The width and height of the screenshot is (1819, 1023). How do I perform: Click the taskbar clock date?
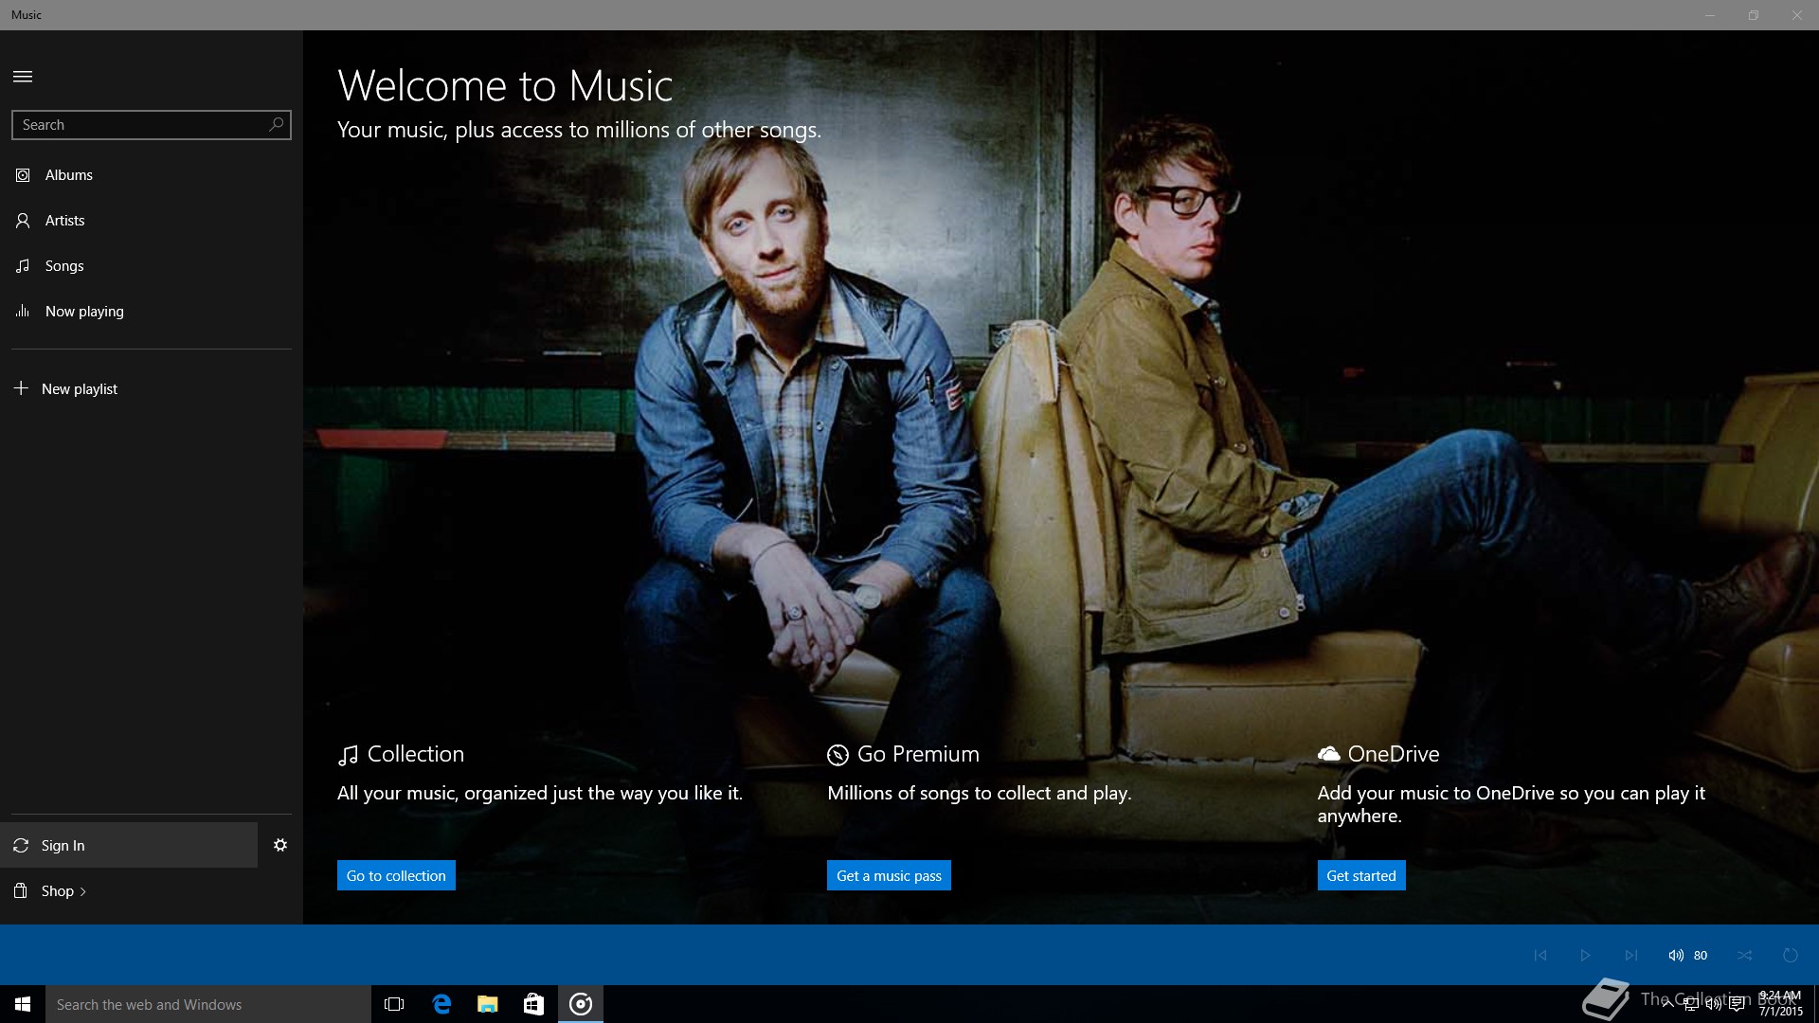point(1780,1012)
